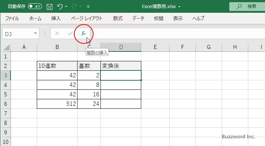Click the 検索 search box
Viewport: 265px width, 146px height.
point(247,7)
